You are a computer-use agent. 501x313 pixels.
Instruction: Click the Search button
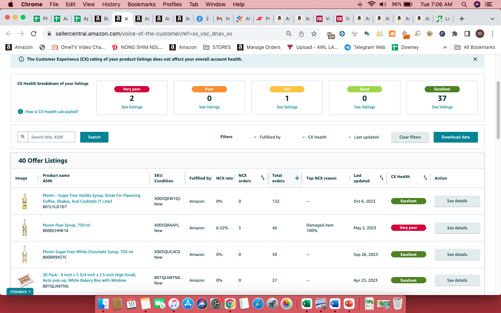[x=94, y=137]
